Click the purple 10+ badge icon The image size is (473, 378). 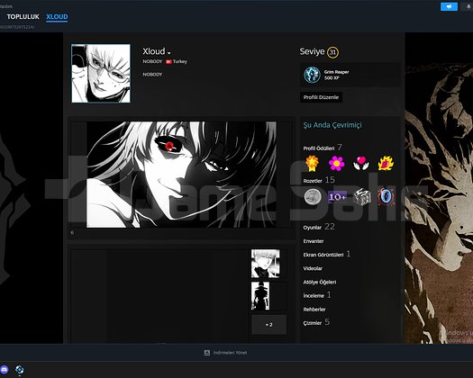[x=337, y=197]
